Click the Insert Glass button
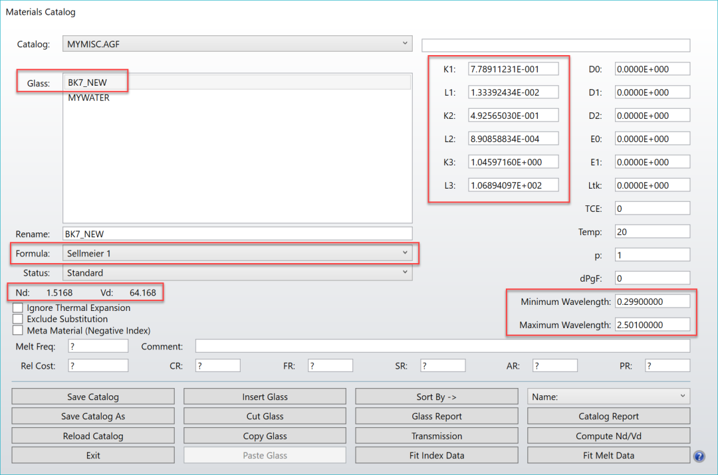The width and height of the screenshot is (718, 475). click(265, 397)
